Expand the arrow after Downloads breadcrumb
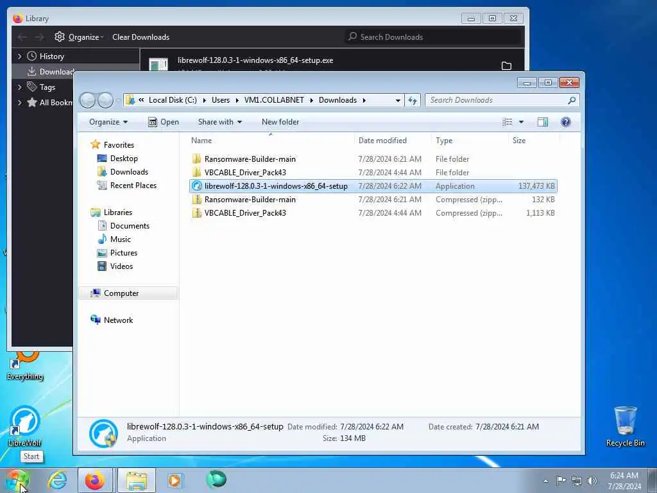Image resolution: width=657 pixels, height=493 pixels. pyautogui.click(x=364, y=100)
